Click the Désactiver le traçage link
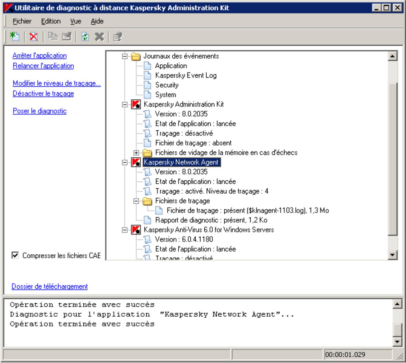Image resolution: width=406 pixels, height=363 pixels. pyautogui.click(x=43, y=93)
